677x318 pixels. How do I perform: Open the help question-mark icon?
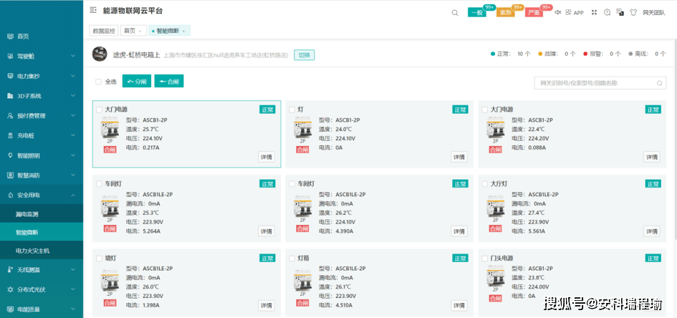tap(607, 12)
